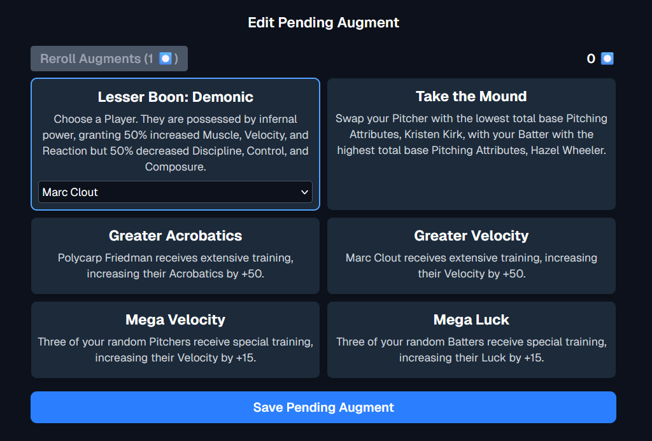The image size is (652, 441).
Task: Click the Take the Mound card title
Action: [471, 97]
